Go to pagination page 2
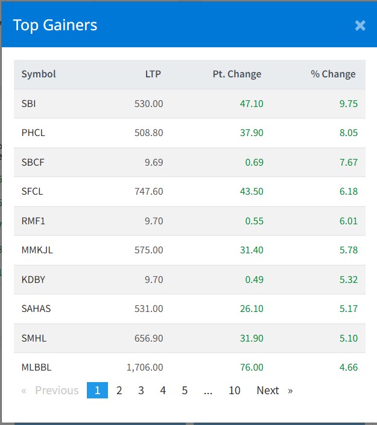The height and width of the screenshot is (425, 377). click(x=119, y=391)
